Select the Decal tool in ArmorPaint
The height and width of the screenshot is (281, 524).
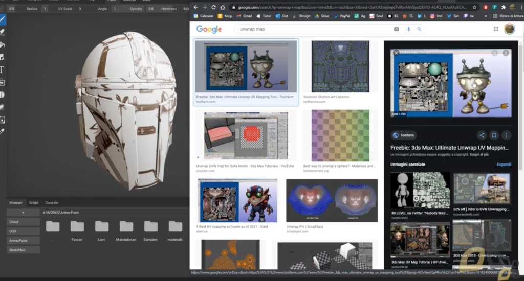(3, 57)
